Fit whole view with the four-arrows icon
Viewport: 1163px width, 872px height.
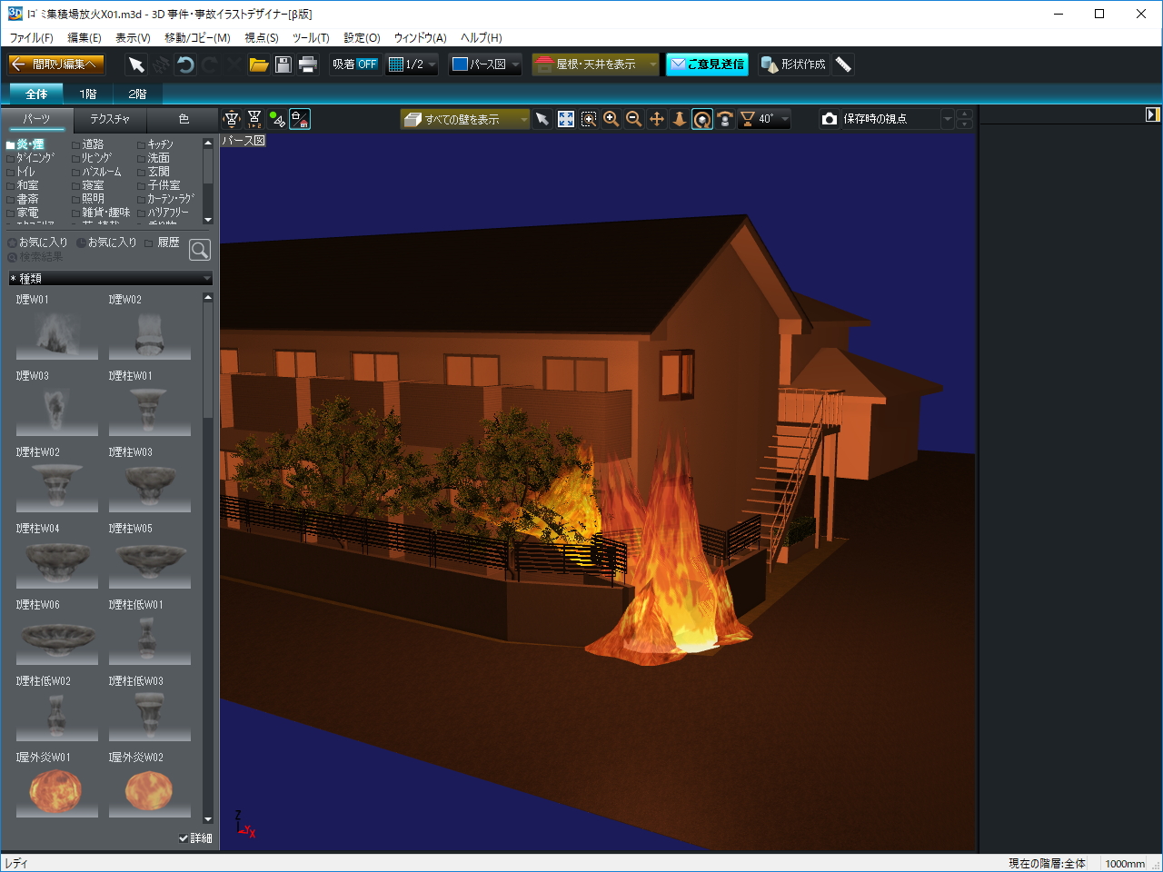(x=566, y=119)
